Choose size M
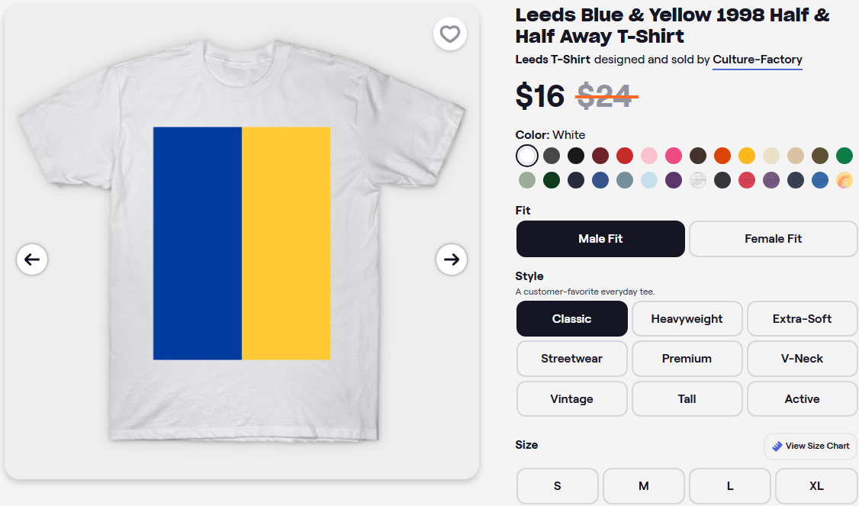 coord(644,486)
